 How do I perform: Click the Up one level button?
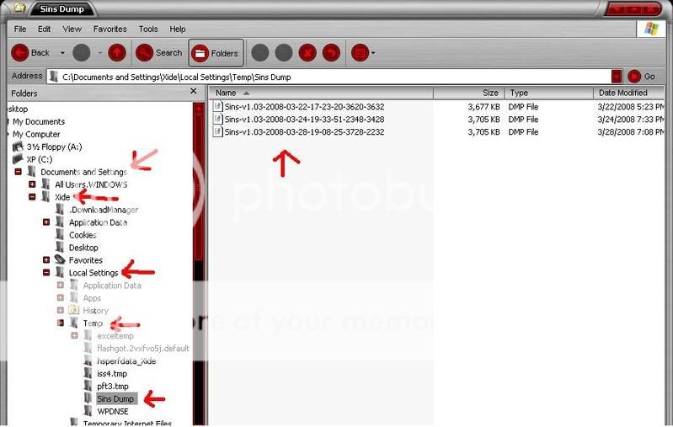[x=117, y=53]
